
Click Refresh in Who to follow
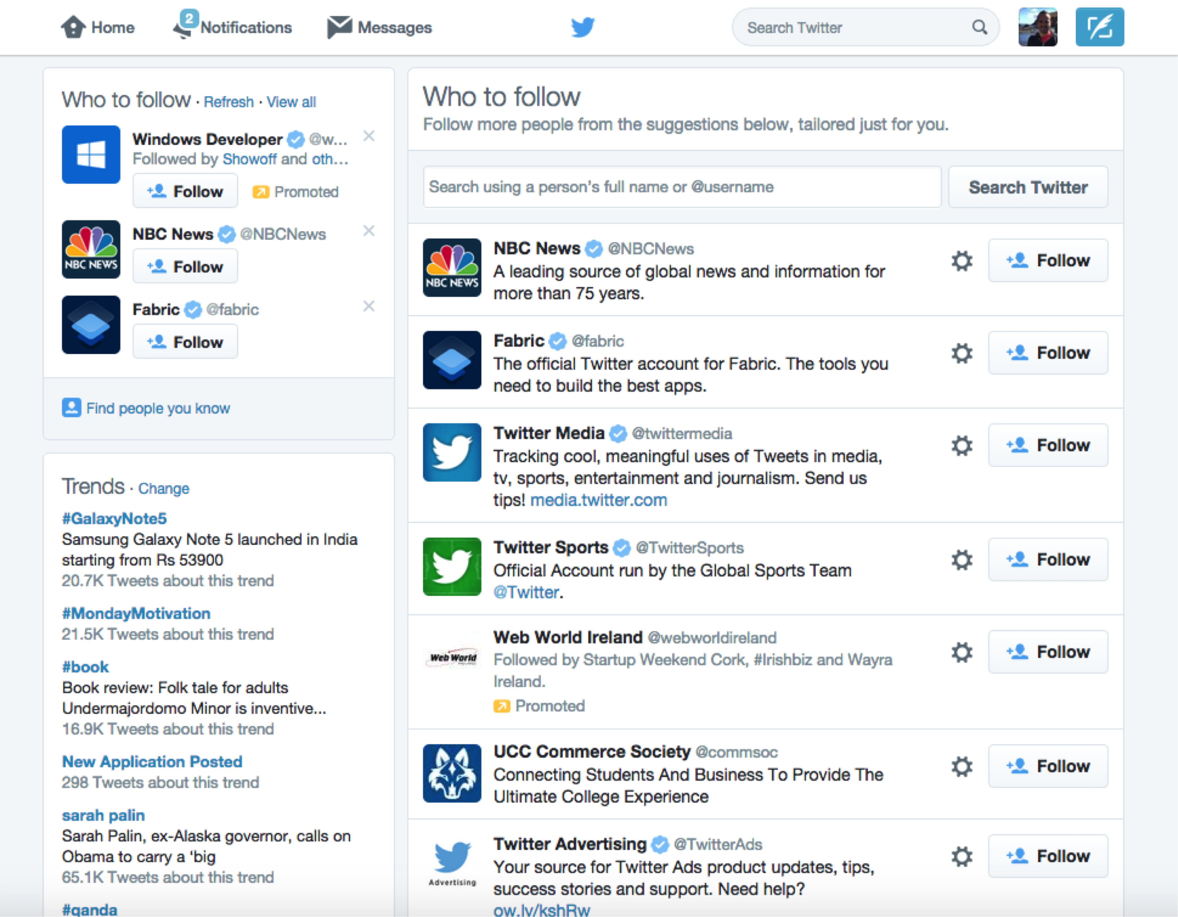pos(228,102)
